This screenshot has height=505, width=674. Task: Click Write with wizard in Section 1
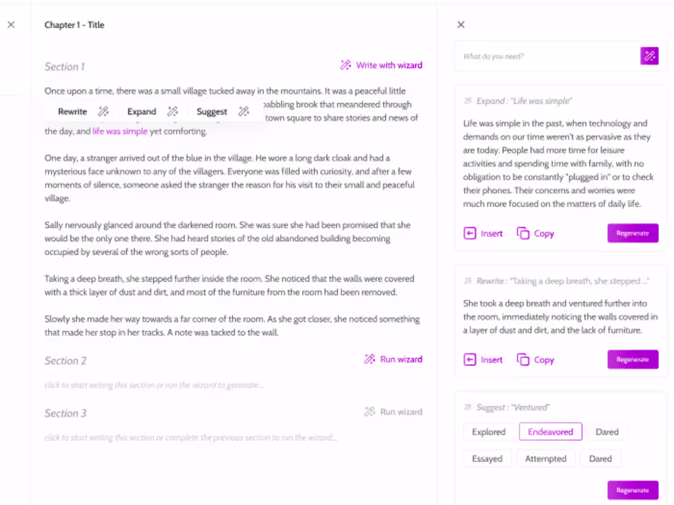point(381,65)
